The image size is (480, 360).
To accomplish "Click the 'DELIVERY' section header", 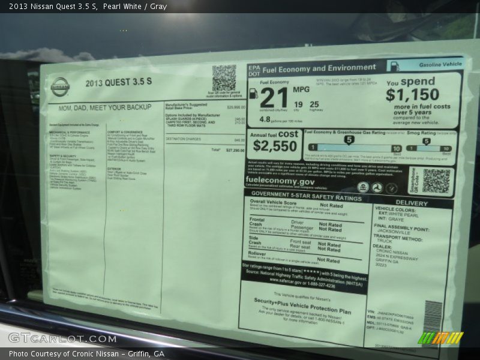I will point(412,203).
